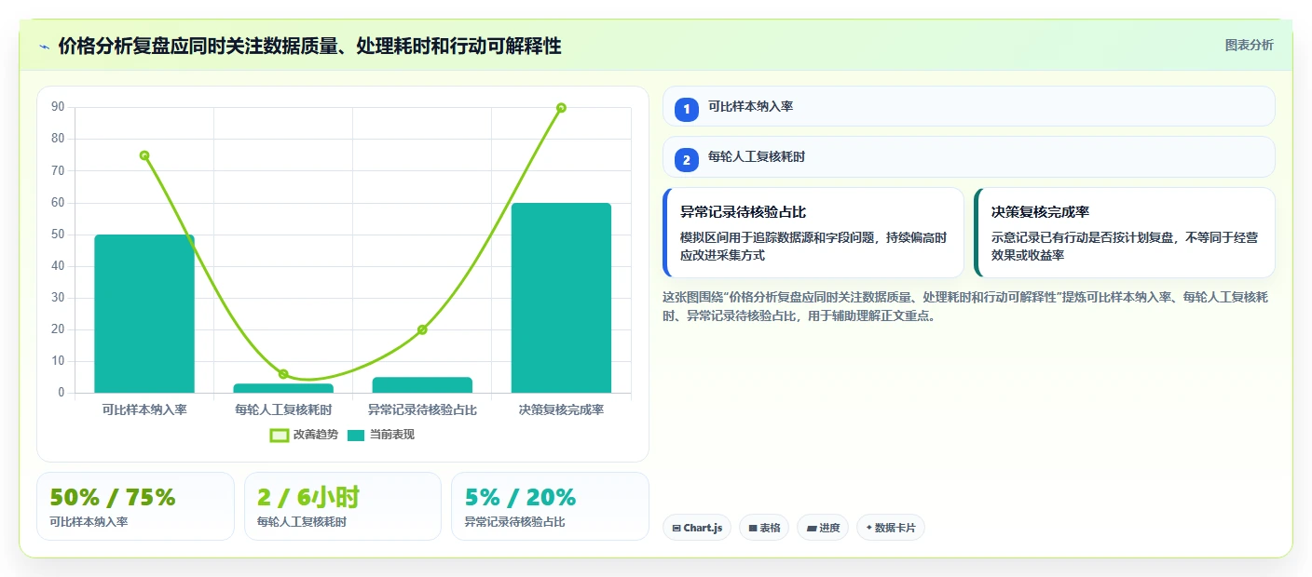Viewport: 1312px width, 577px height.
Task: Click the 可比样本纳入率 teal bar
Action: 144,314
